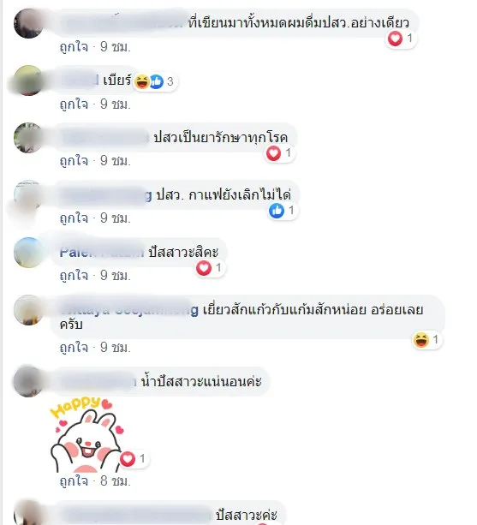Click heart reaction on ปสวเป็นยารักษาทุกโรค comment
Image resolution: width=477 pixels, height=525 pixels.
pyautogui.click(x=273, y=153)
